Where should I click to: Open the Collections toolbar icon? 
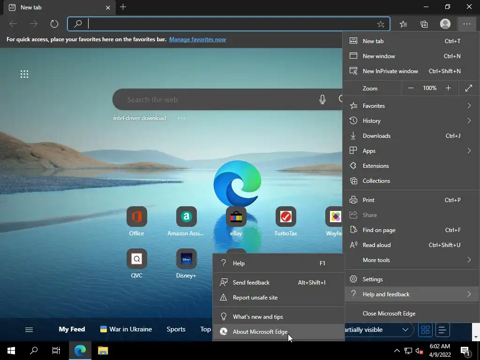click(424, 24)
